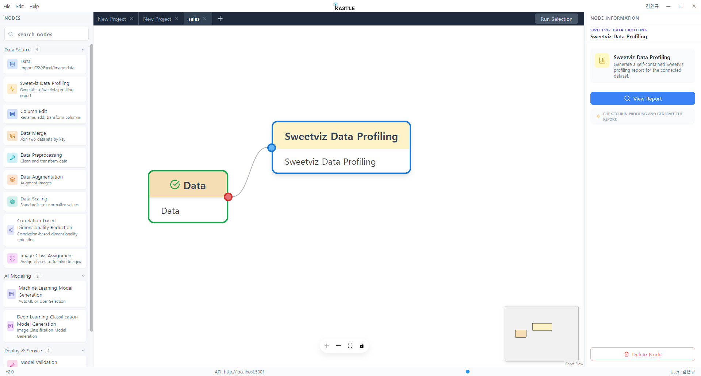Click the green checkmark on Data node
Viewport: 701px width, 376px height.
tap(175, 185)
